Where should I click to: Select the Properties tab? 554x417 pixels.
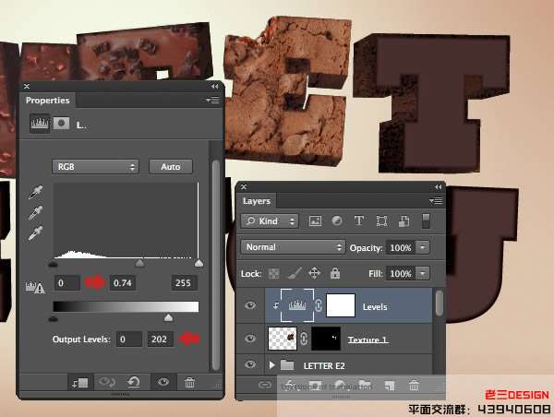pos(48,101)
